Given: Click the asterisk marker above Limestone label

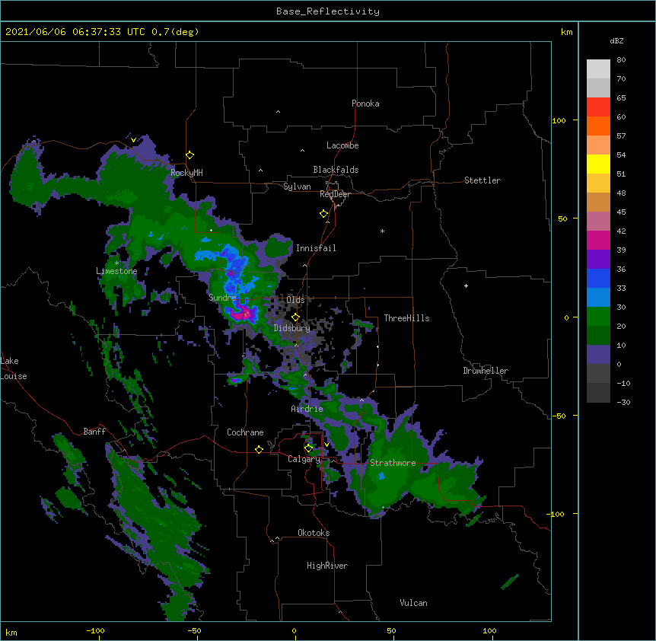Looking at the screenshot, I should click(116, 263).
